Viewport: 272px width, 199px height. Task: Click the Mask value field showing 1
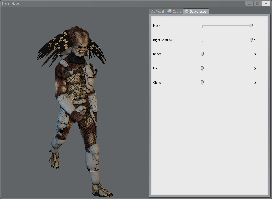click(x=255, y=26)
